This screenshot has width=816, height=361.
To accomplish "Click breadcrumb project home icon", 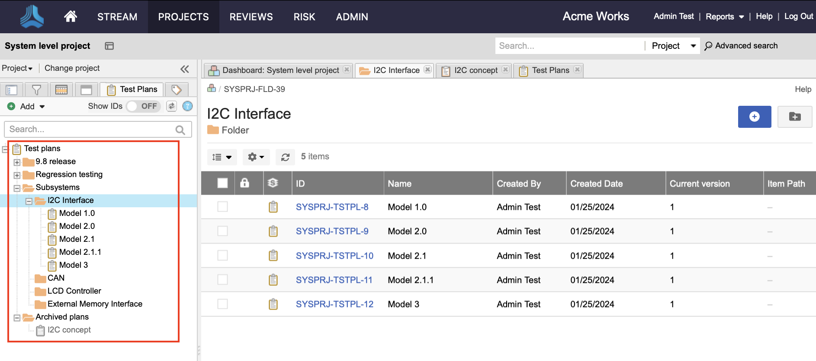I will (x=212, y=89).
